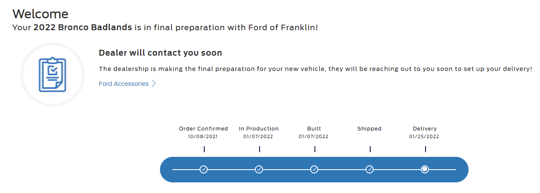Click the Order Confirmed checkmark circle
The height and width of the screenshot is (193, 540).
tap(204, 170)
